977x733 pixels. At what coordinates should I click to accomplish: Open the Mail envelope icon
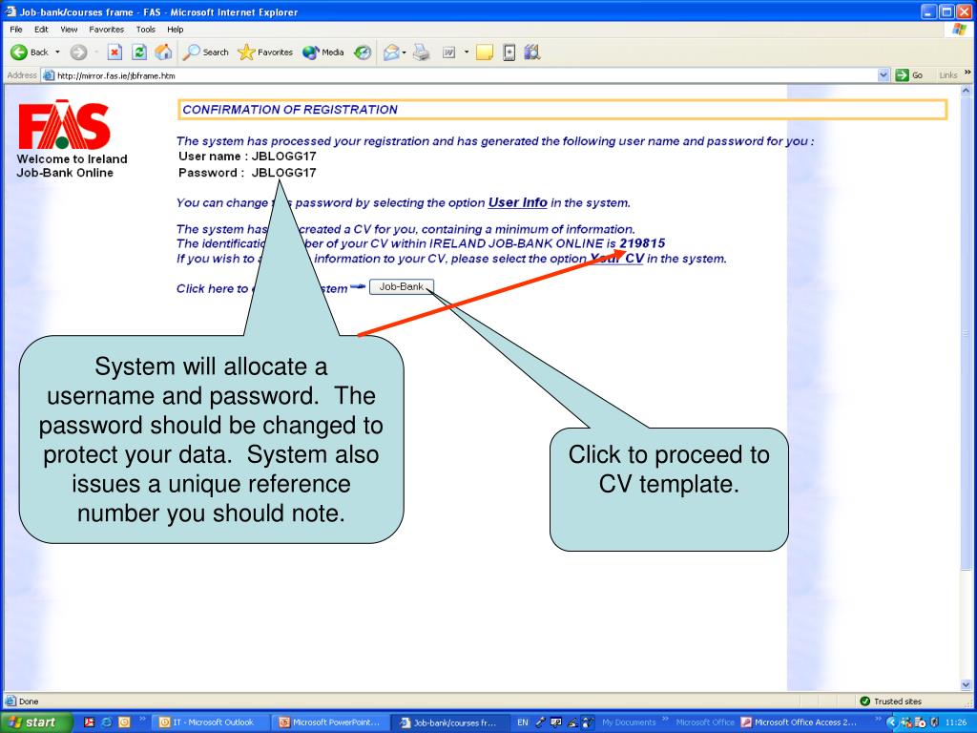[x=390, y=52]
